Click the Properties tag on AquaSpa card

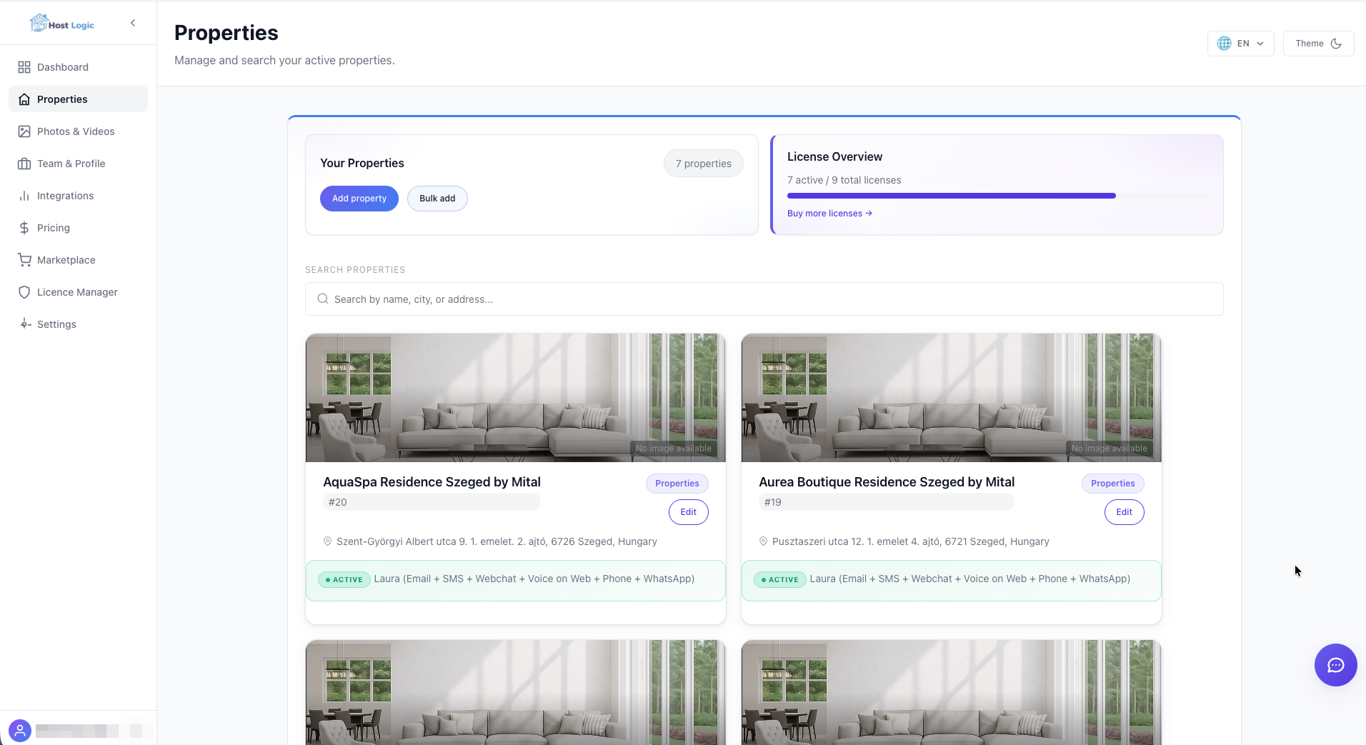[x=677, y=484]
